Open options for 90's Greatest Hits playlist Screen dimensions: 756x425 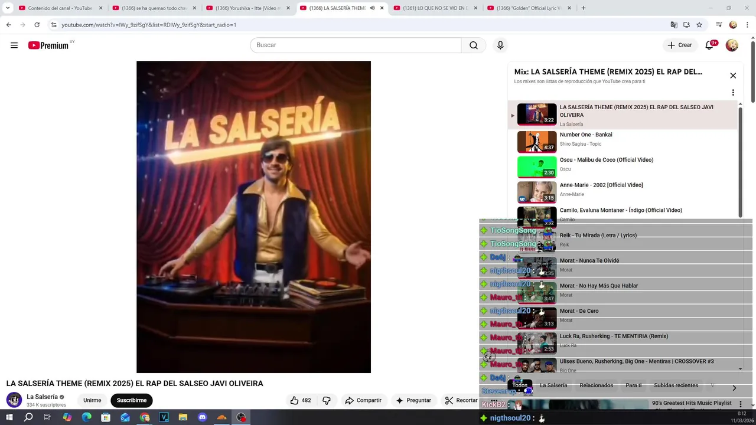[741, 404]
